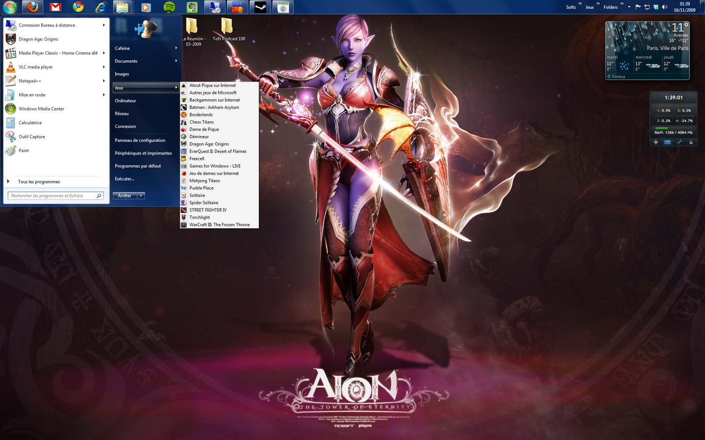Expand the Softs toolbar chevron
This screenshot has height=440, width=705.
(580, 4)
